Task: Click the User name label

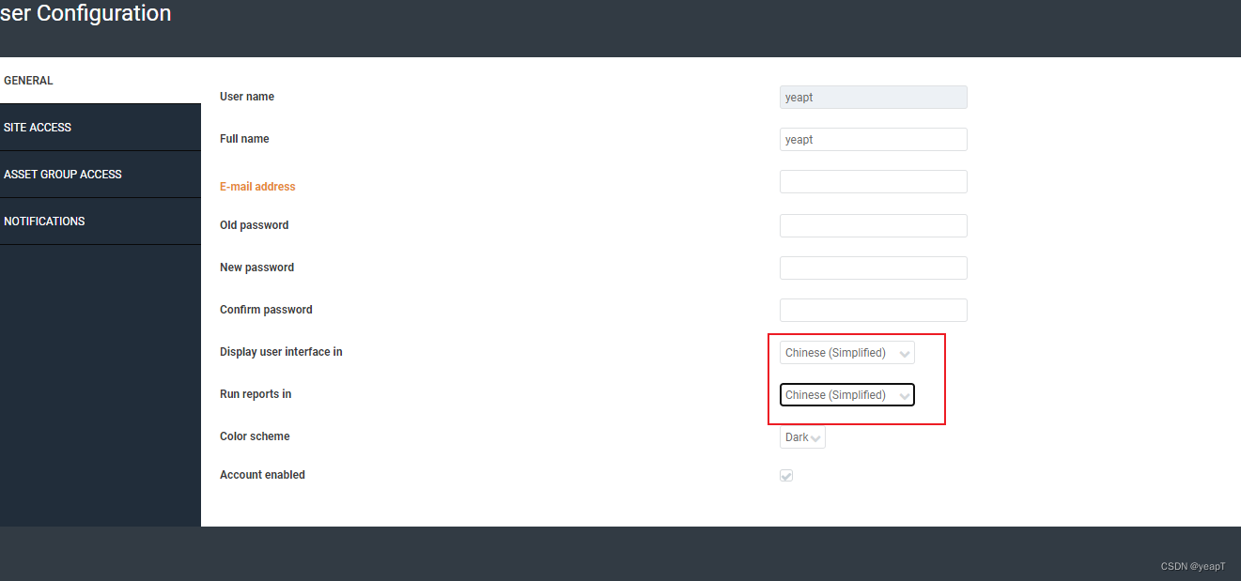Action: tap(247, 97)
